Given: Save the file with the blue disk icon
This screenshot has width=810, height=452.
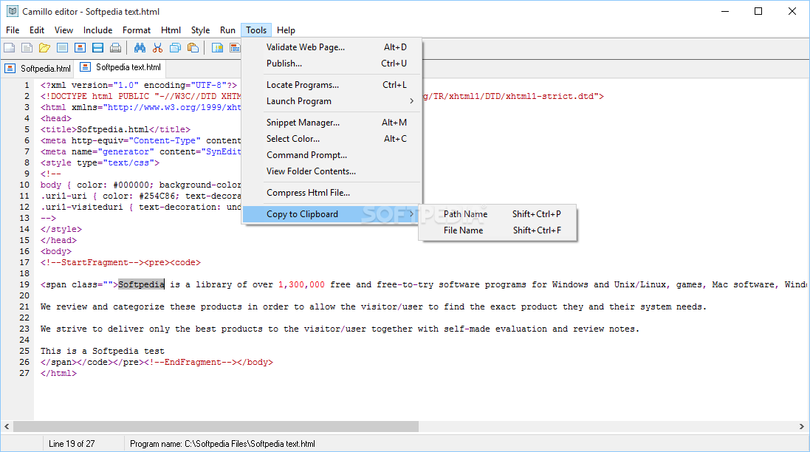Looking at the screenshot, I should click(x=97, y=48).
